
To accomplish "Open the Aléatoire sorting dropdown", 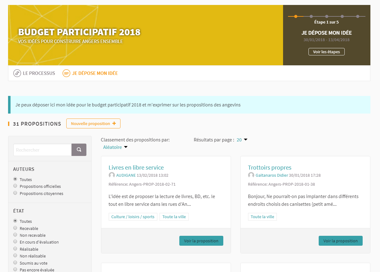I will pyautogui.click(x=115, y=147).
